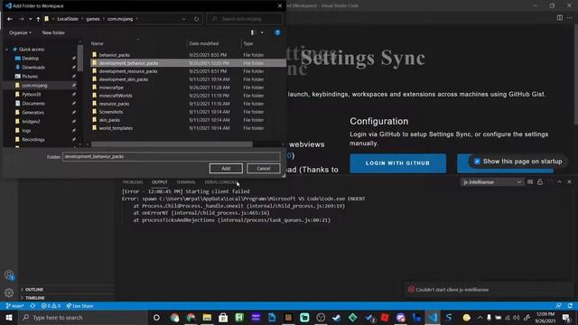This screenshot has width=578, height=325.
Task: Select Generators in Quick access
Action: tap(33, 112)
